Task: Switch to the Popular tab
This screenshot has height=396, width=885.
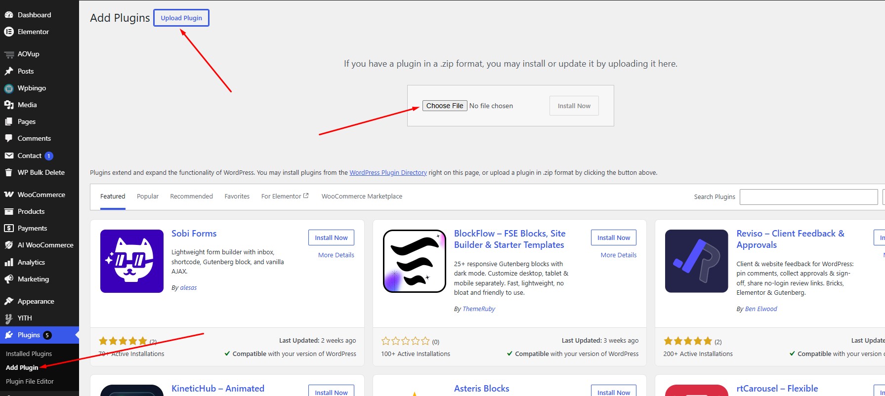Action: pos(148,196)
